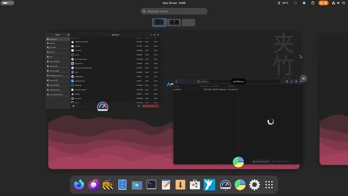Image resolution: width=348 pixels, height=196 pixels.
Task: Open the speedometer Mission Center dock icon
Action: [225, 185]
